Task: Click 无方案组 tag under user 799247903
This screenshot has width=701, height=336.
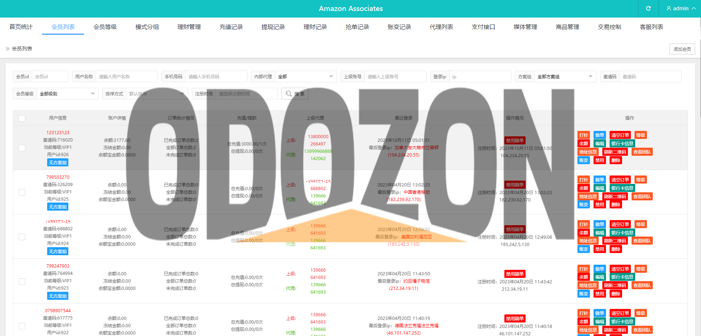Action: click(58, 296)
